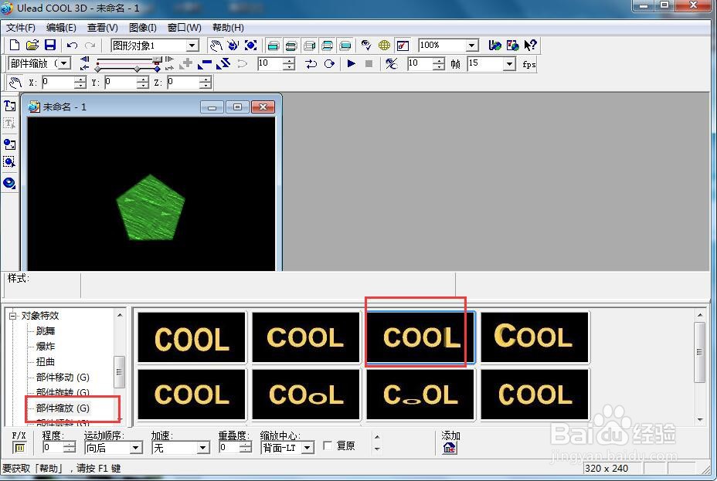Click Edit text tool in left sidebar

(9, 124)
